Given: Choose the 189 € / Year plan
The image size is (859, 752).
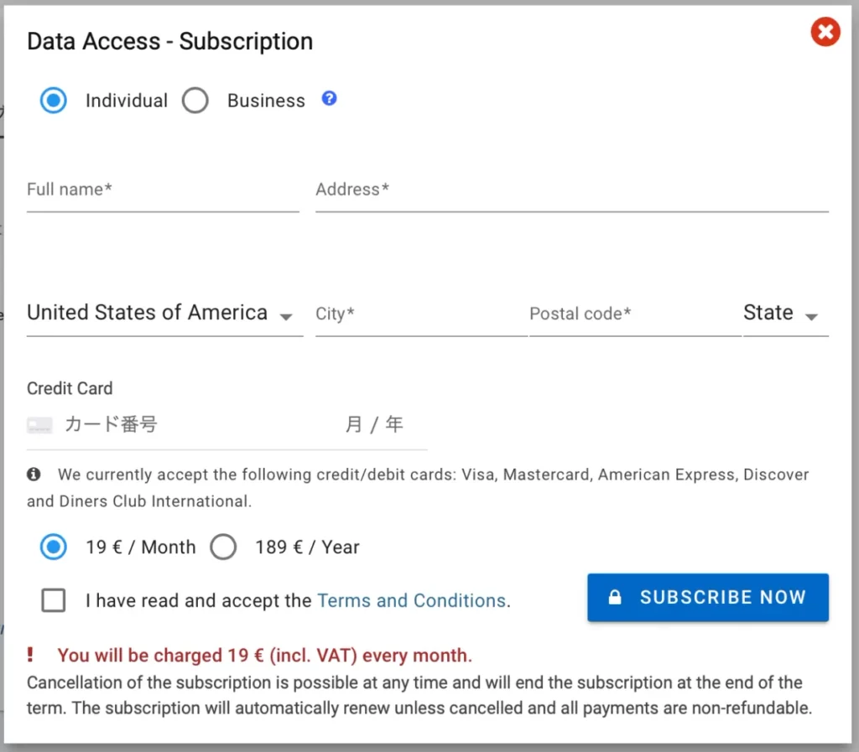Looking at the screenshot, I should pyautogui.click(x=223, y=547).
